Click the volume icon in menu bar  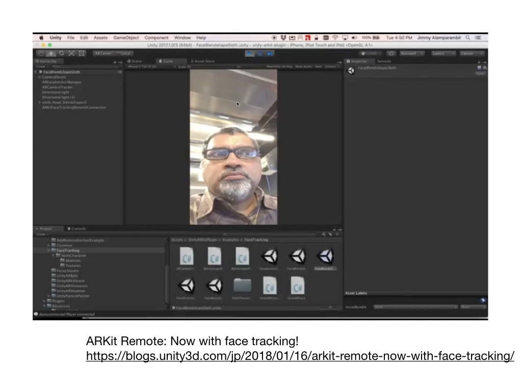(354, 38)
